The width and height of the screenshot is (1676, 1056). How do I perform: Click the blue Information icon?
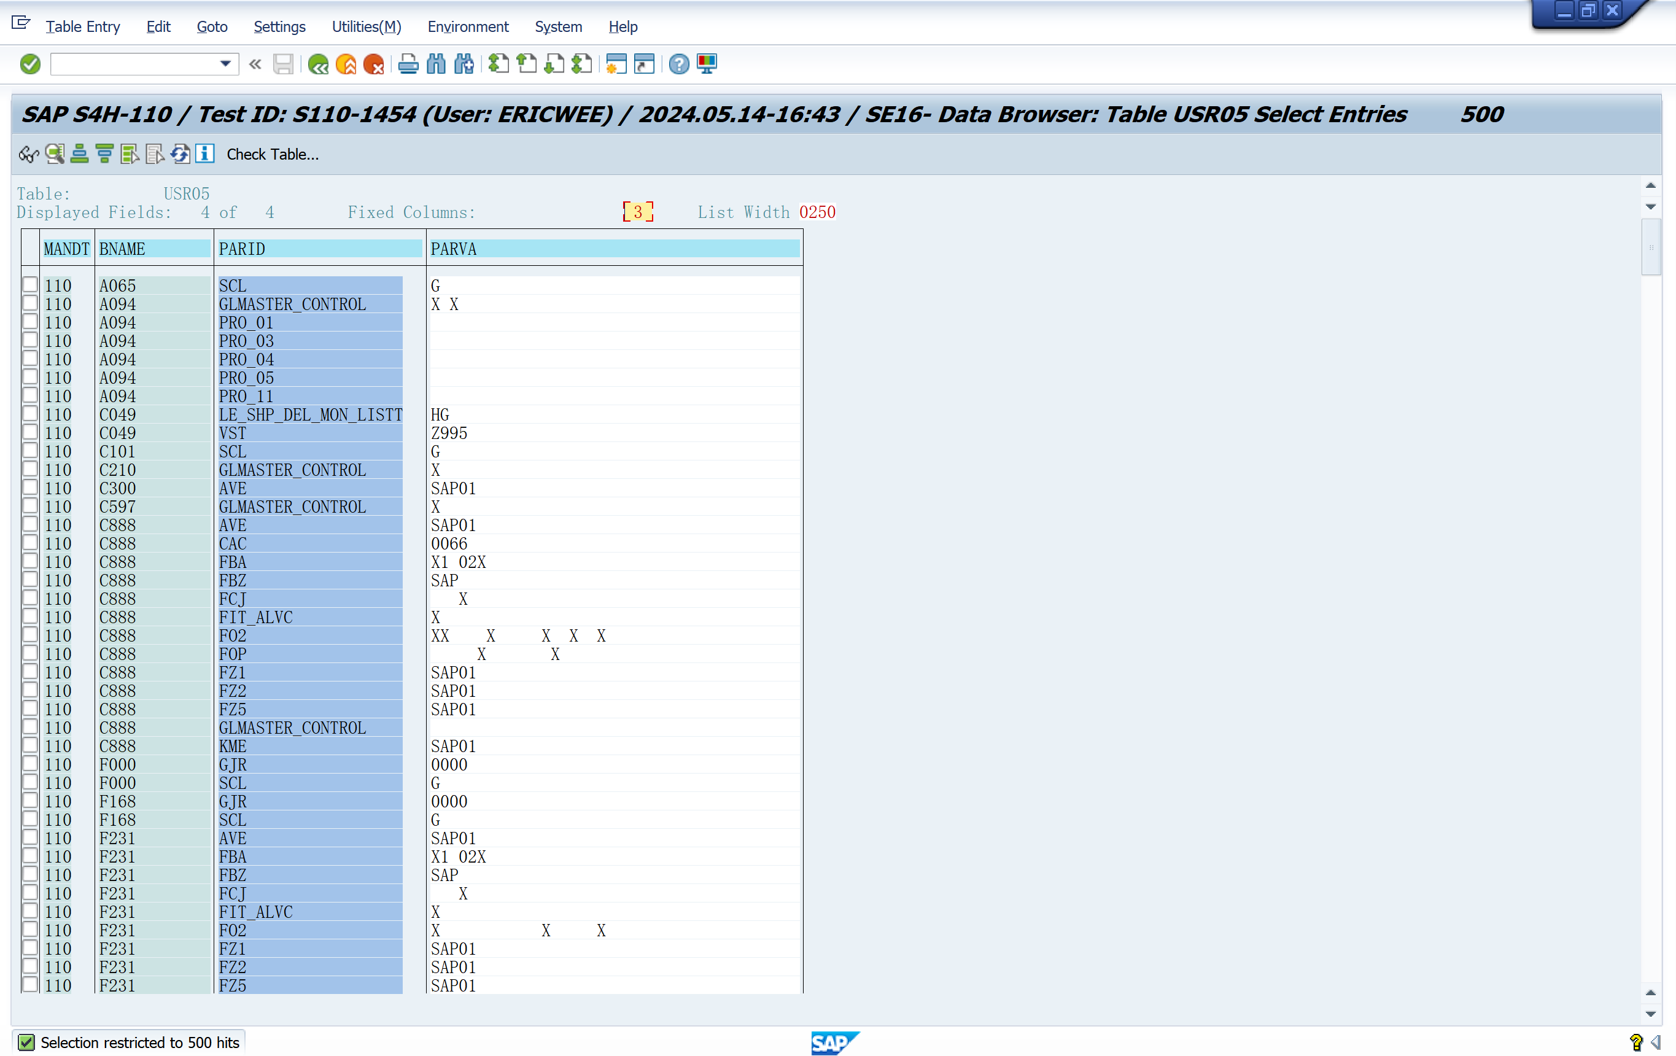point(204,154)
